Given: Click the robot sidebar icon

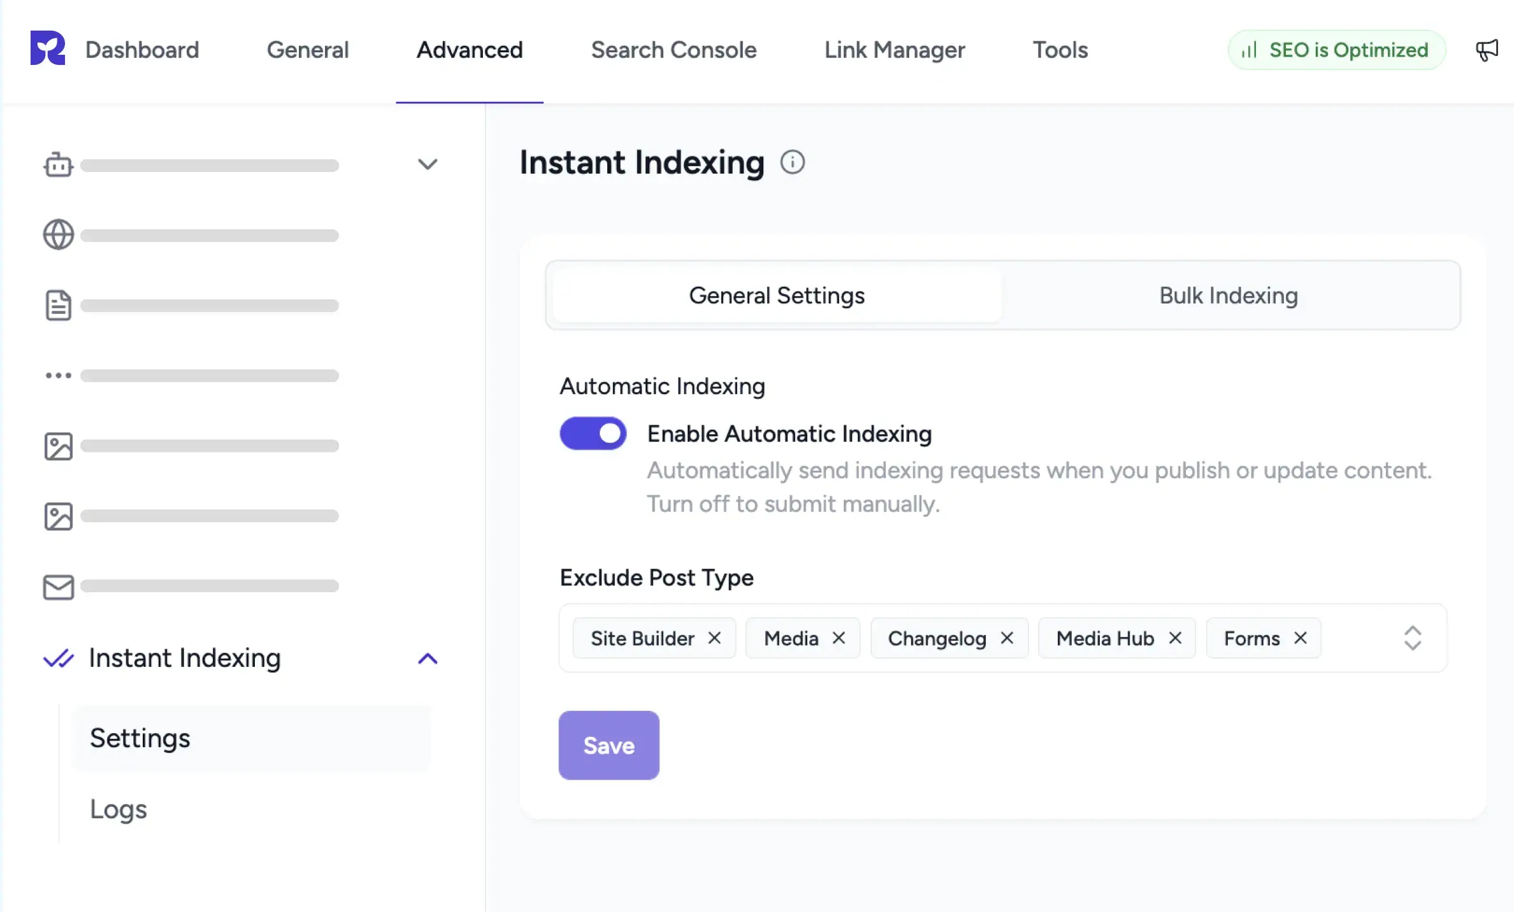Looking at the screenshot, I should (x=58, y=164).
